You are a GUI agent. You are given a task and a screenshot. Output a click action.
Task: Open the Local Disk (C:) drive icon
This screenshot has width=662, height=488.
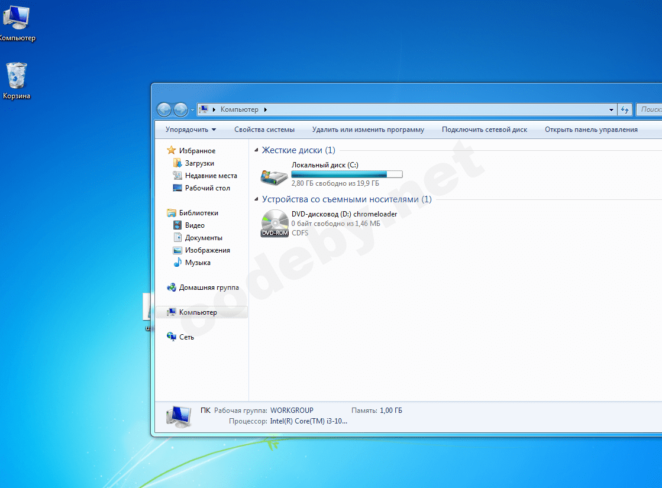pyautogui.click(x=275, y=176)
